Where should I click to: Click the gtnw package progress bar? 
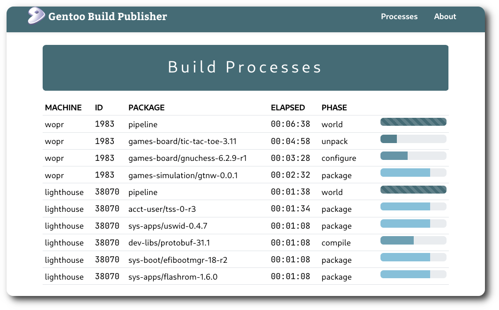[x=413, y=173]
